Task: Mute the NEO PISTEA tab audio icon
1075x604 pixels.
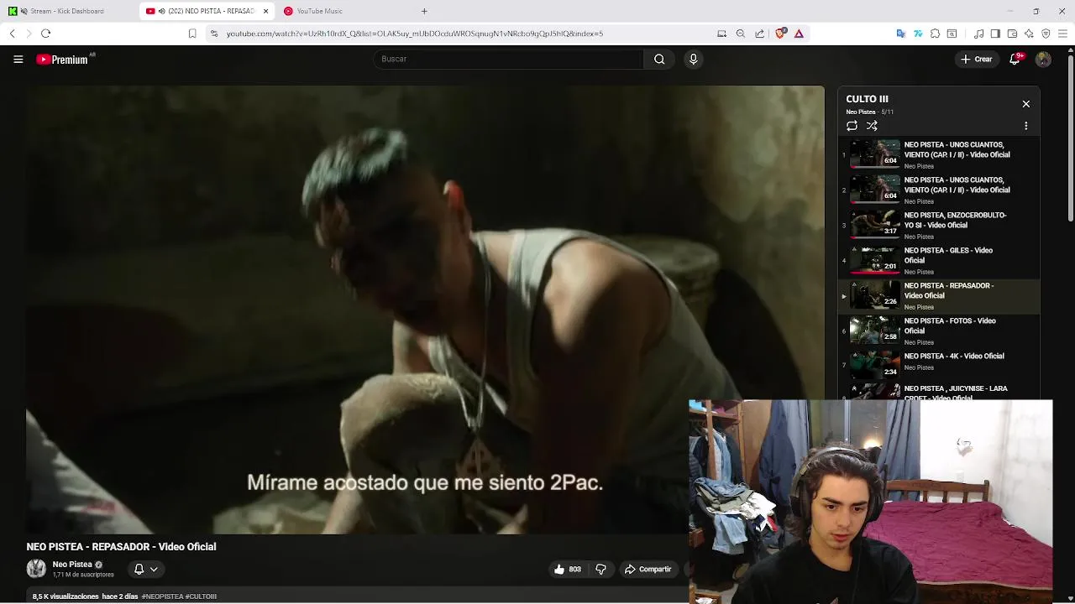Action: 161,11
